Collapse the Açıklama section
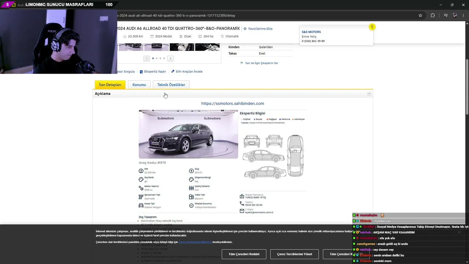This screenshot has height=264, width=469. coord(369,94)
